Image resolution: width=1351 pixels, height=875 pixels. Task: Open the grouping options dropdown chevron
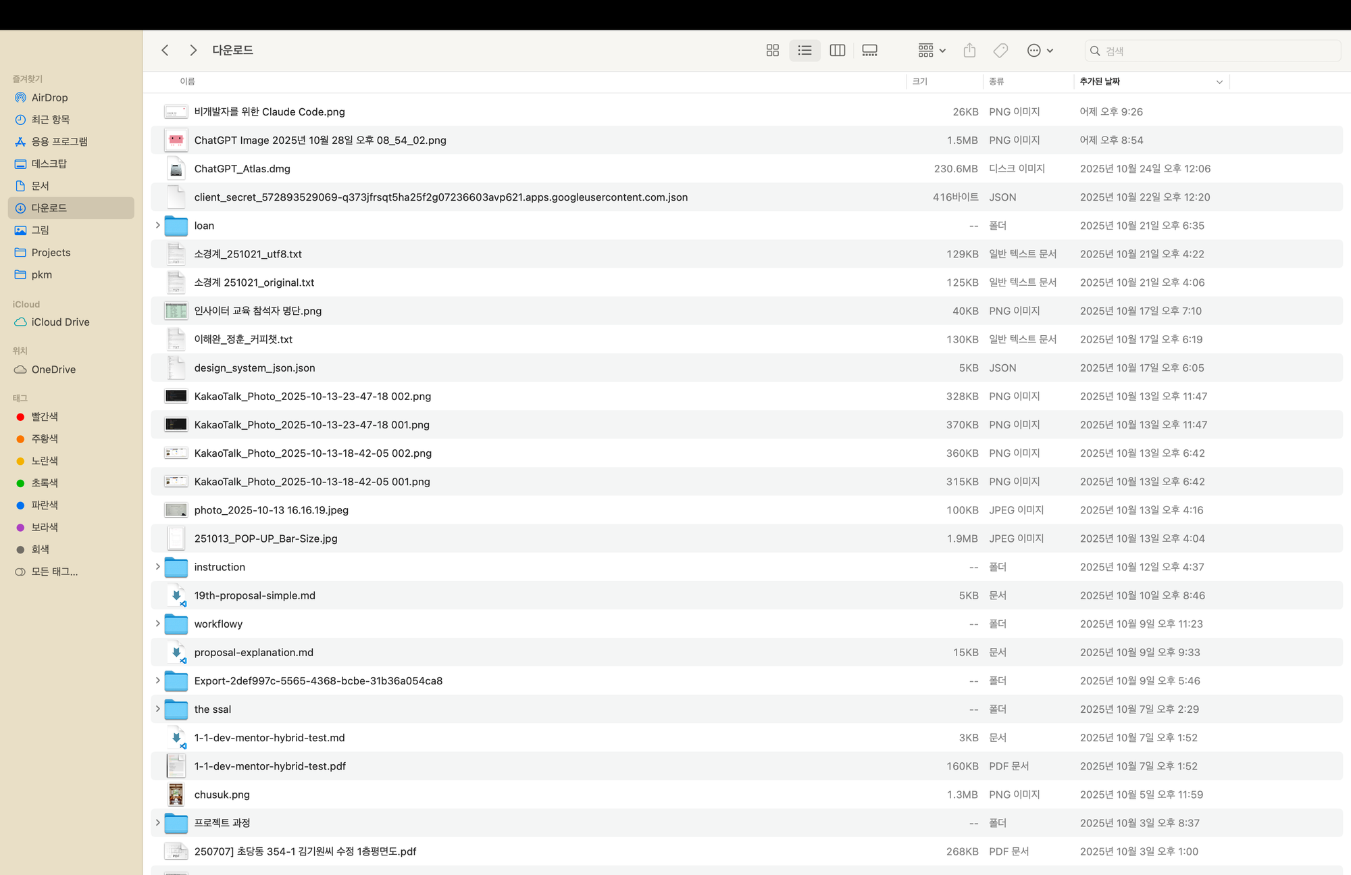pos(942,50)
